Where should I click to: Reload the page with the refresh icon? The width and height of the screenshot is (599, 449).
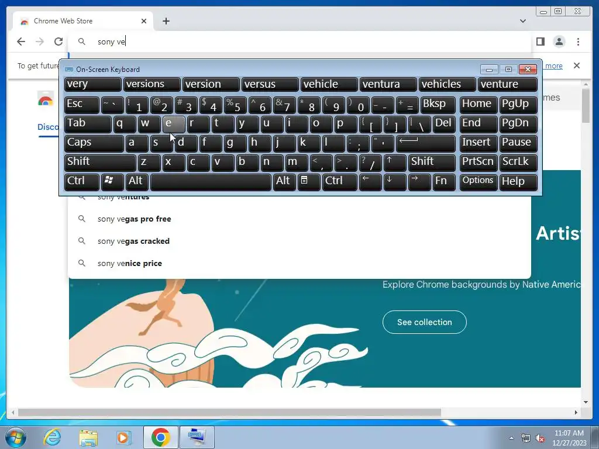point(58,42)
